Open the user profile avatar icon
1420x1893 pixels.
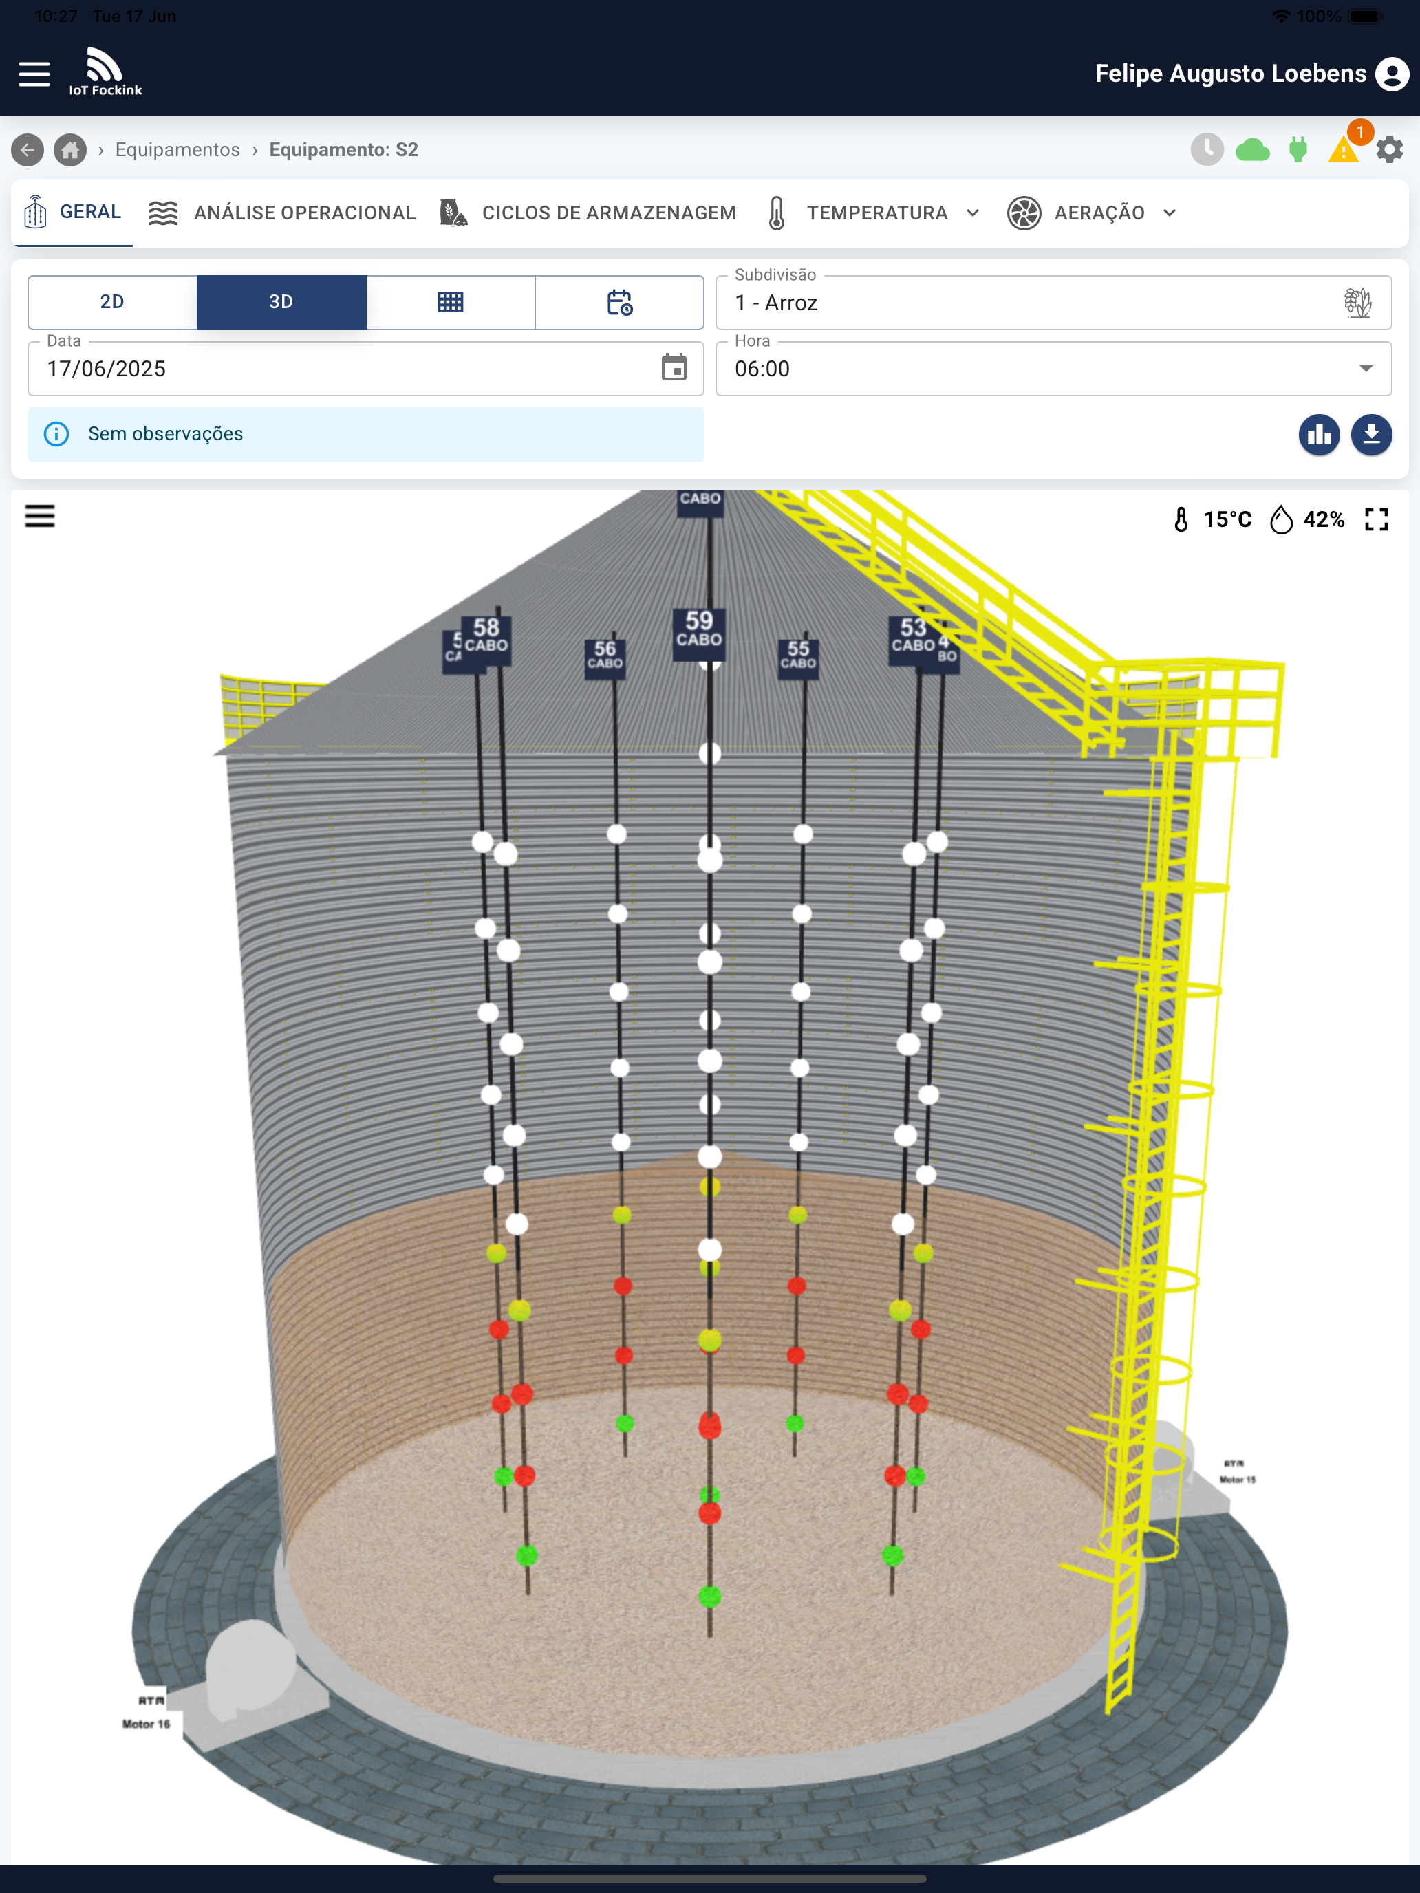[1392, 74]
